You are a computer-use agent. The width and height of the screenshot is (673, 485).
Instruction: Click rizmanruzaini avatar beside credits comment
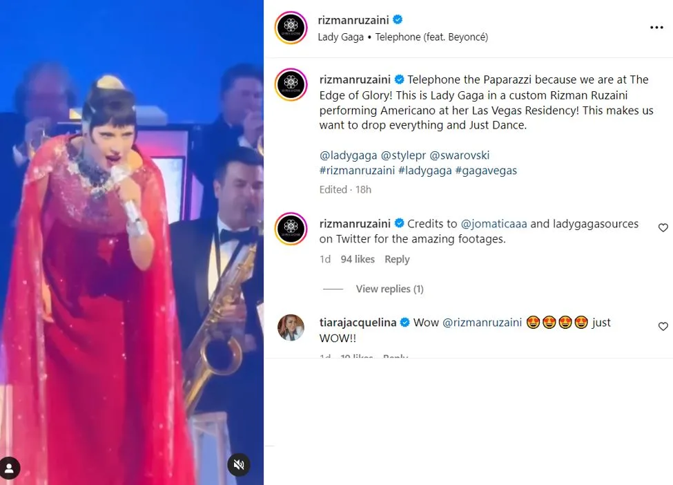click(x=291, y=229)
